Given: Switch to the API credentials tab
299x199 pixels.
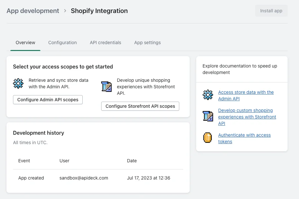Looking at the screenshot, I should pyautogui.click(x=105, y=43).
